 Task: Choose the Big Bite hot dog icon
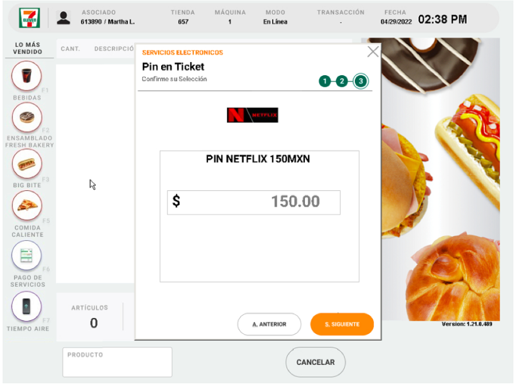pyautogui.click(x=27, y=164)
